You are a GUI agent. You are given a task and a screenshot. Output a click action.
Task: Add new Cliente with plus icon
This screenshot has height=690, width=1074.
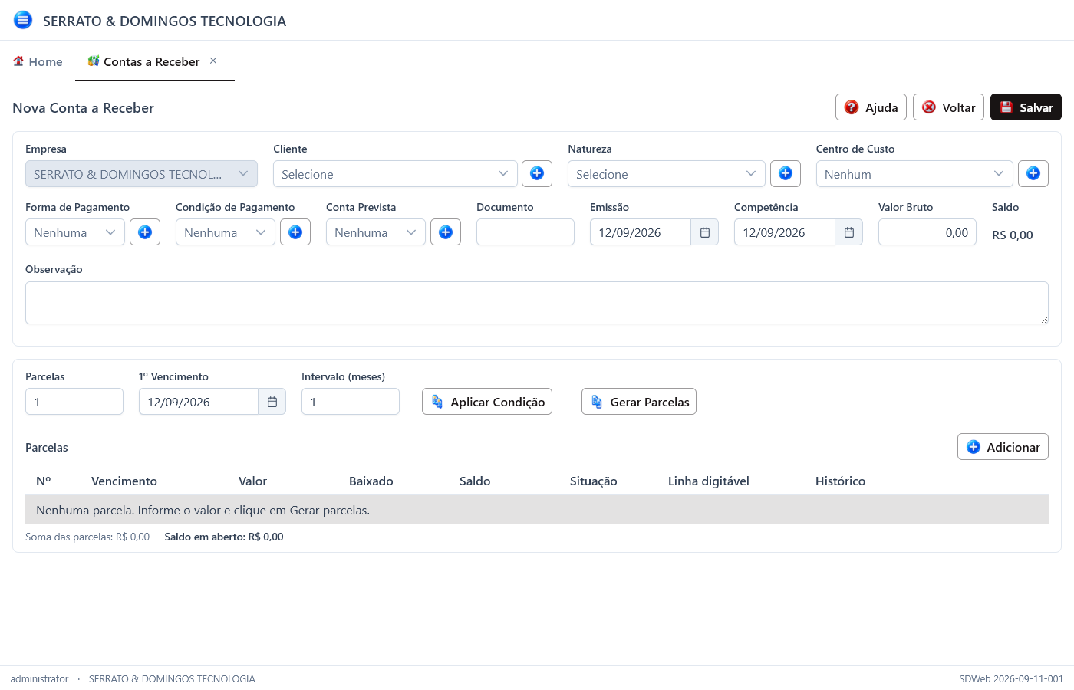[537, 173]
